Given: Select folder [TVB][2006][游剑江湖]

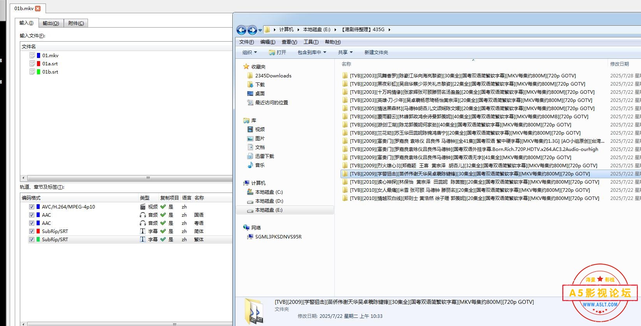Looking at the screenshot, I should [x=460, y=125].
